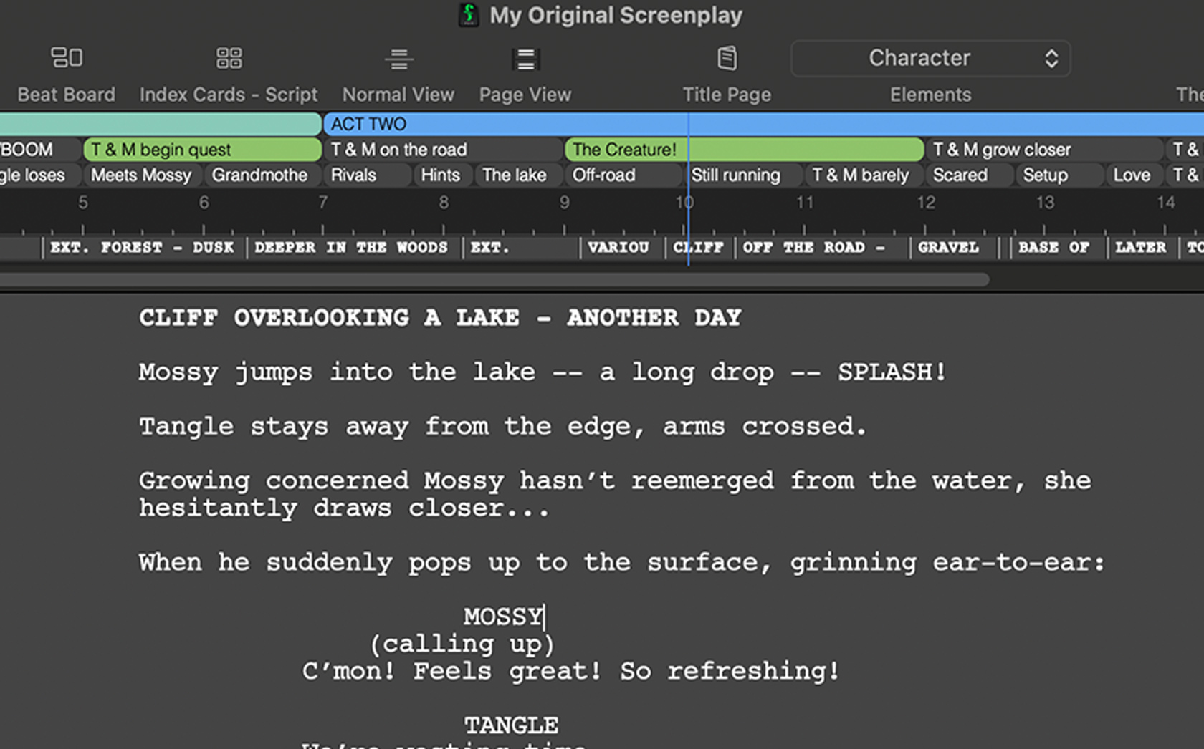
Task: Select the Normal View icon
Action: (398, 59)
